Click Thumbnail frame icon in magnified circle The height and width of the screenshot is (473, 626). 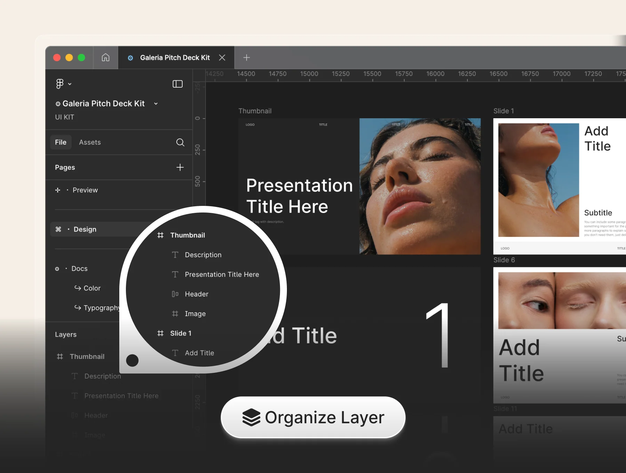tap(160, 235)
